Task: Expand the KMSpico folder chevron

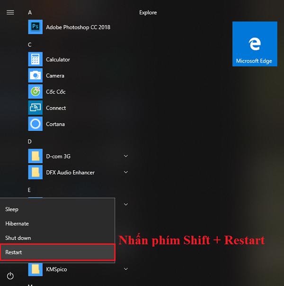Action: pos(126,269)
